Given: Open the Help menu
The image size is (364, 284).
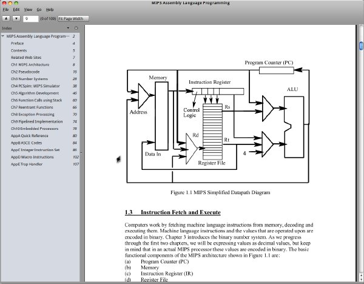Looking at the screenshot, I should tap(50, 10).
